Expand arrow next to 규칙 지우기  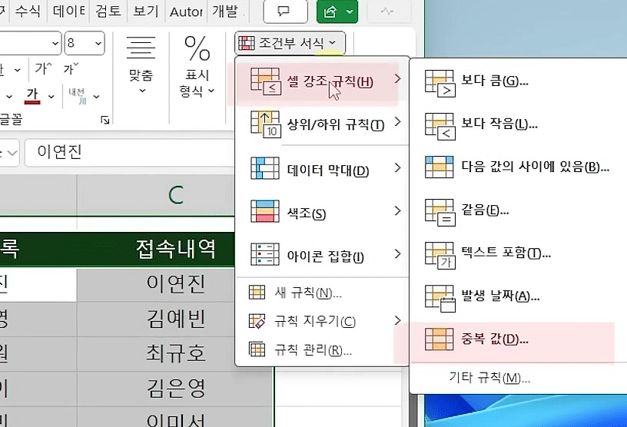click(397, 320)
